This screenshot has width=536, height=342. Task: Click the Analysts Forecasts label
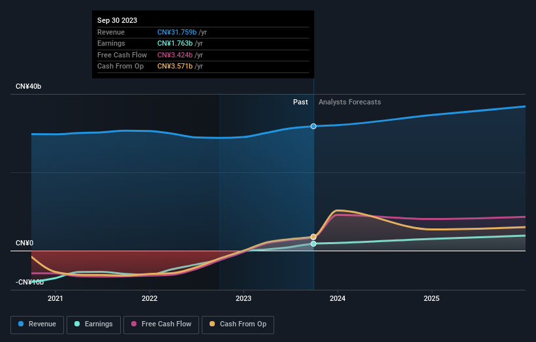[x=350, y=102]
